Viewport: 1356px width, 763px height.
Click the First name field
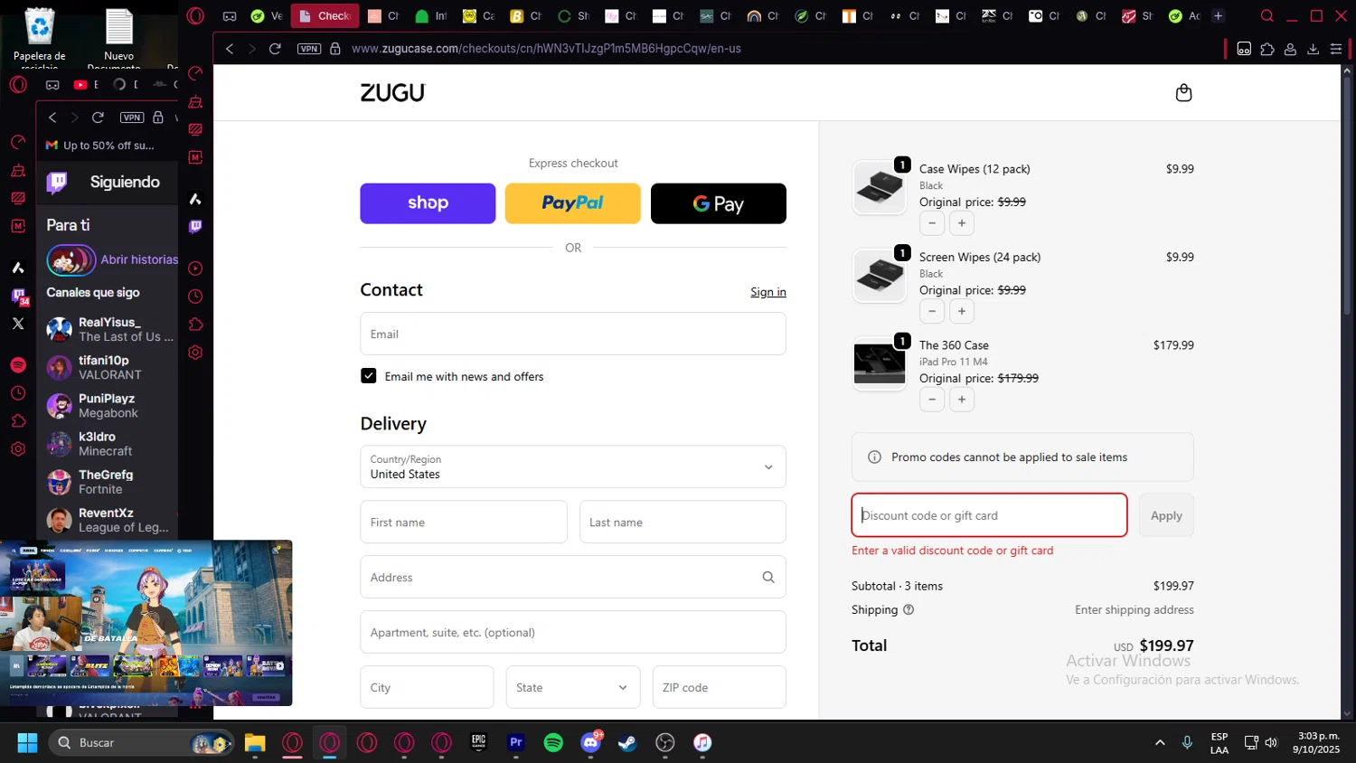[464, 522]
